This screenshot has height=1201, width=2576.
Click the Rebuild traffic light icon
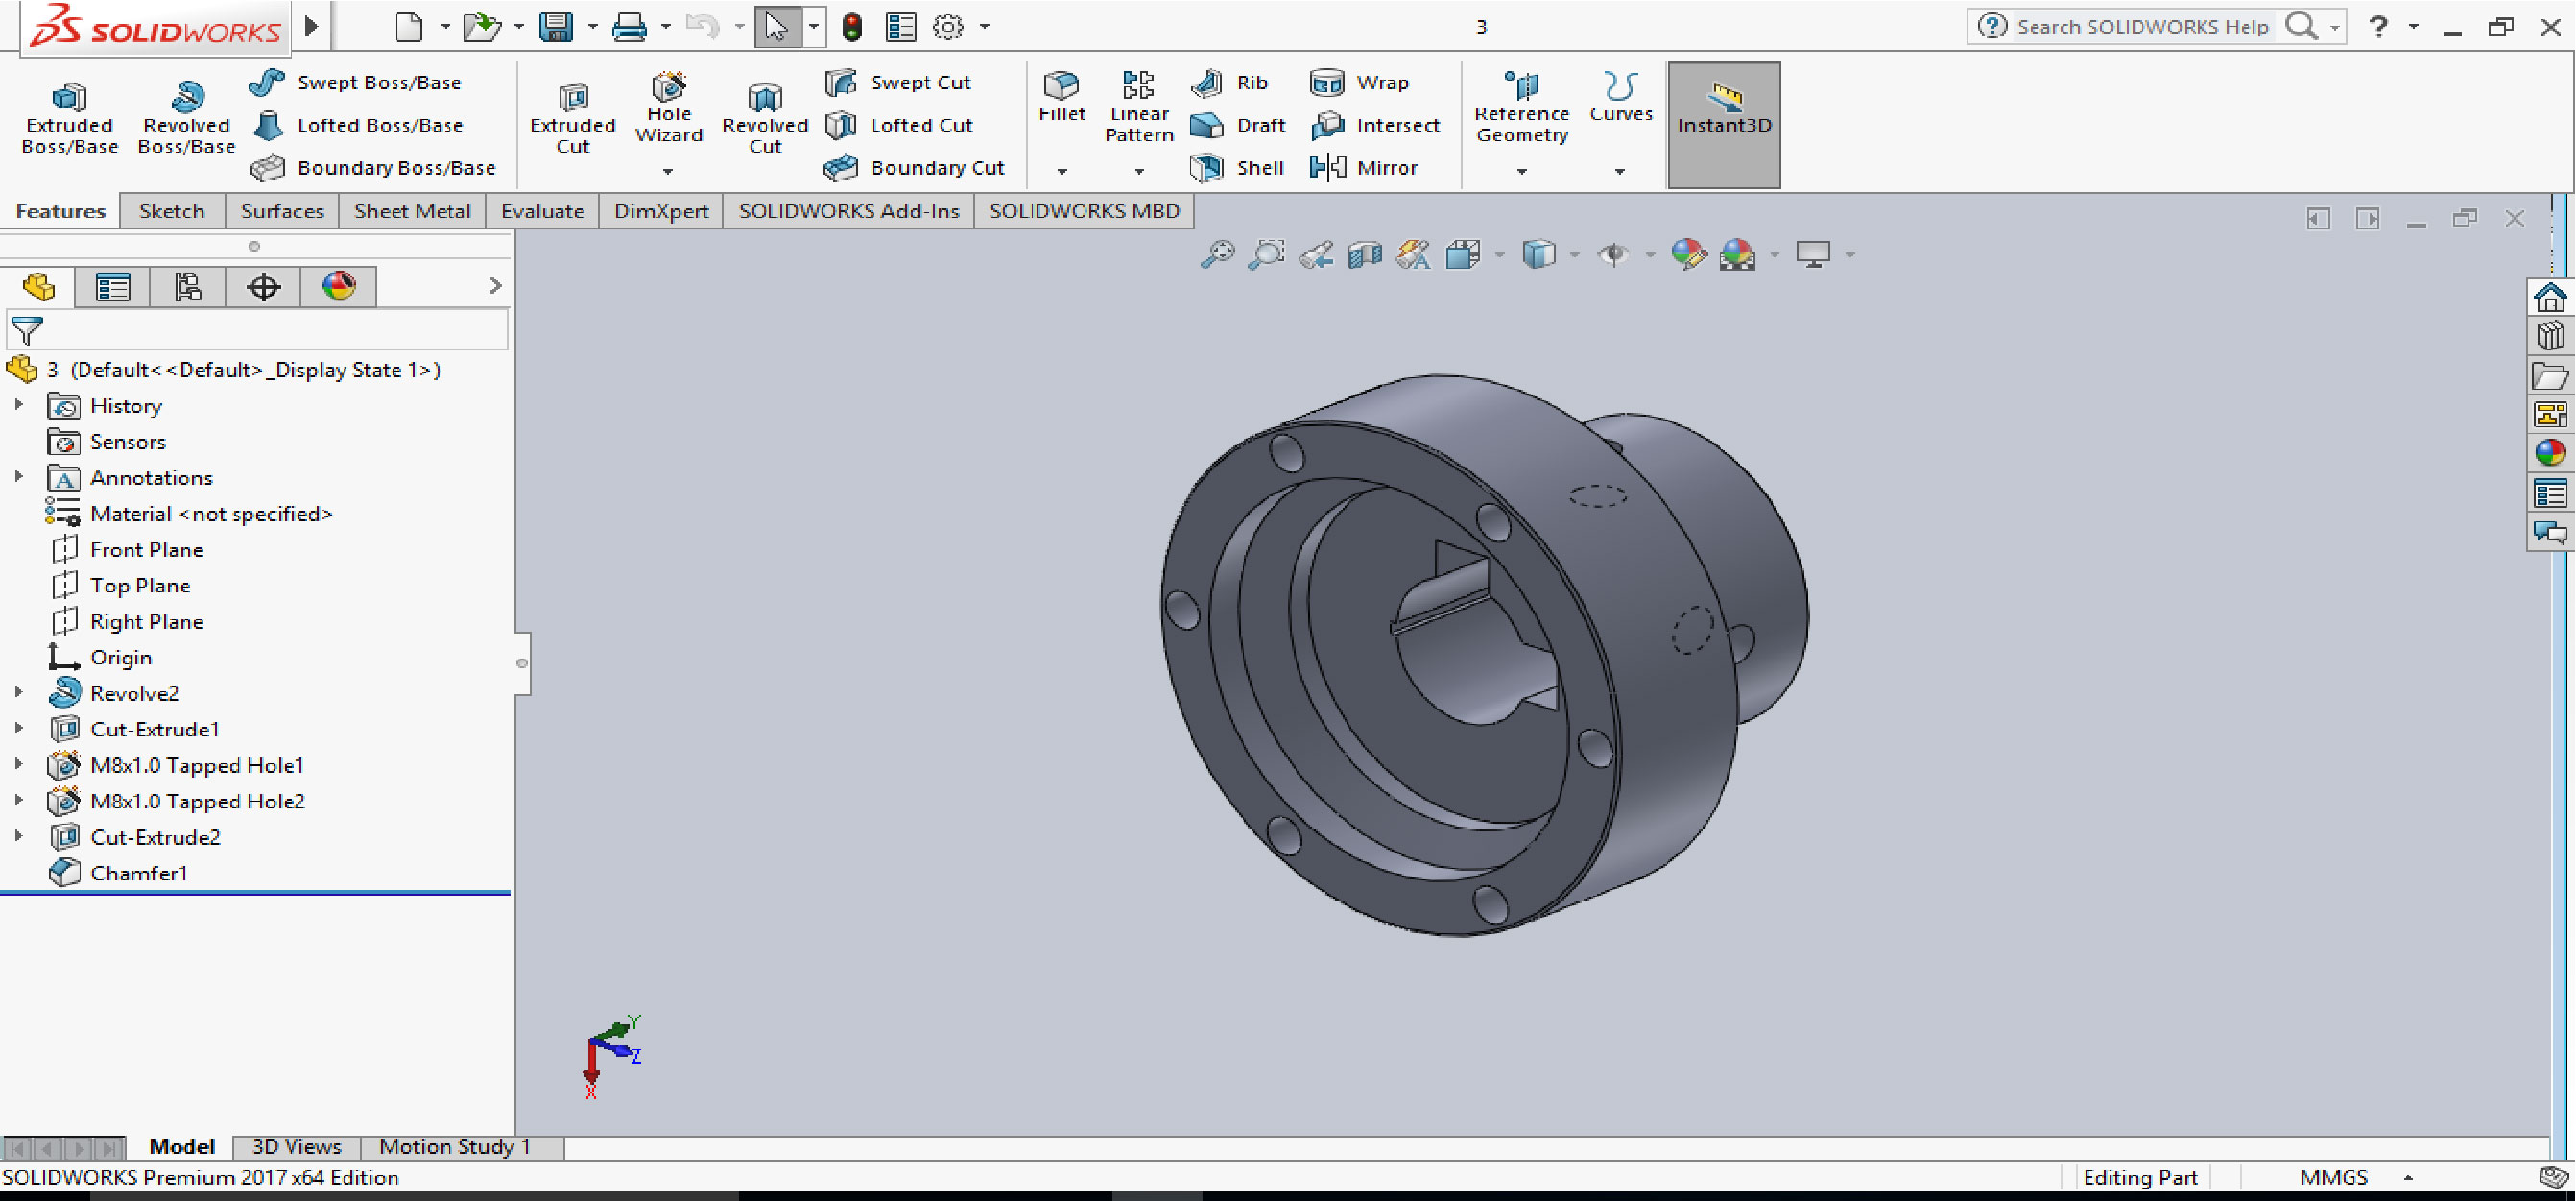852,26
